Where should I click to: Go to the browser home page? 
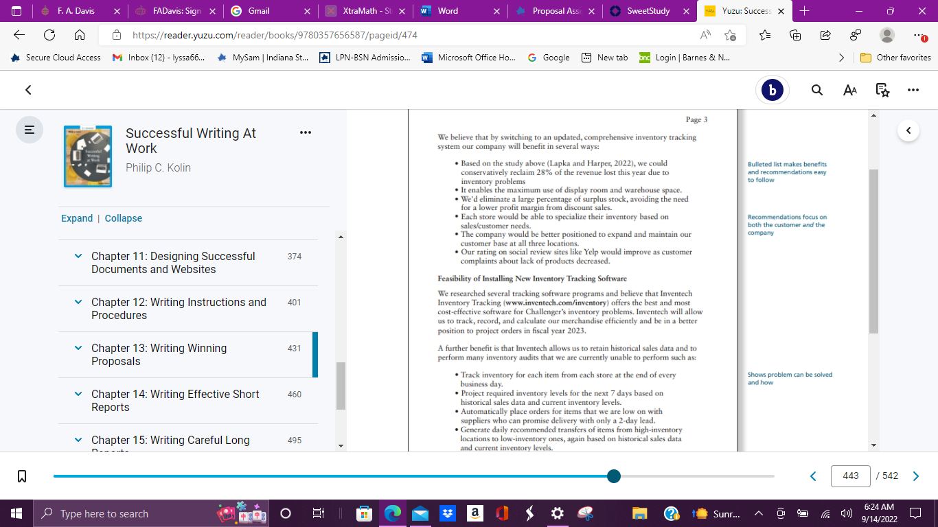tap(80, 35)
